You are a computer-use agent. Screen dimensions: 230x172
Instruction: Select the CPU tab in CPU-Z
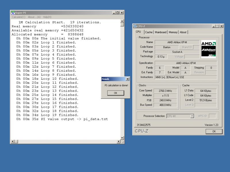[x=138, y=32]
